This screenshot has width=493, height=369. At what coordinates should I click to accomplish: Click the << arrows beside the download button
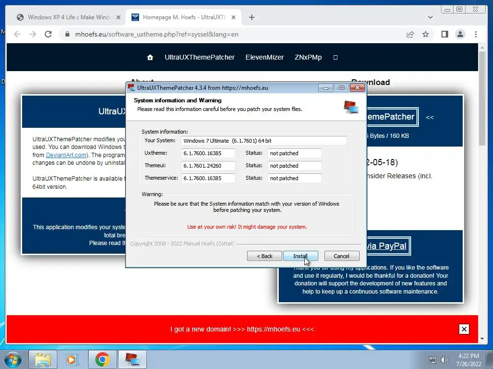(430, 117)
